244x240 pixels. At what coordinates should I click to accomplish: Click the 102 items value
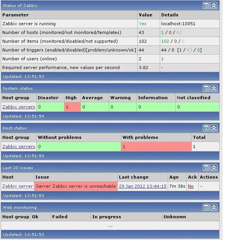point(143,41)
